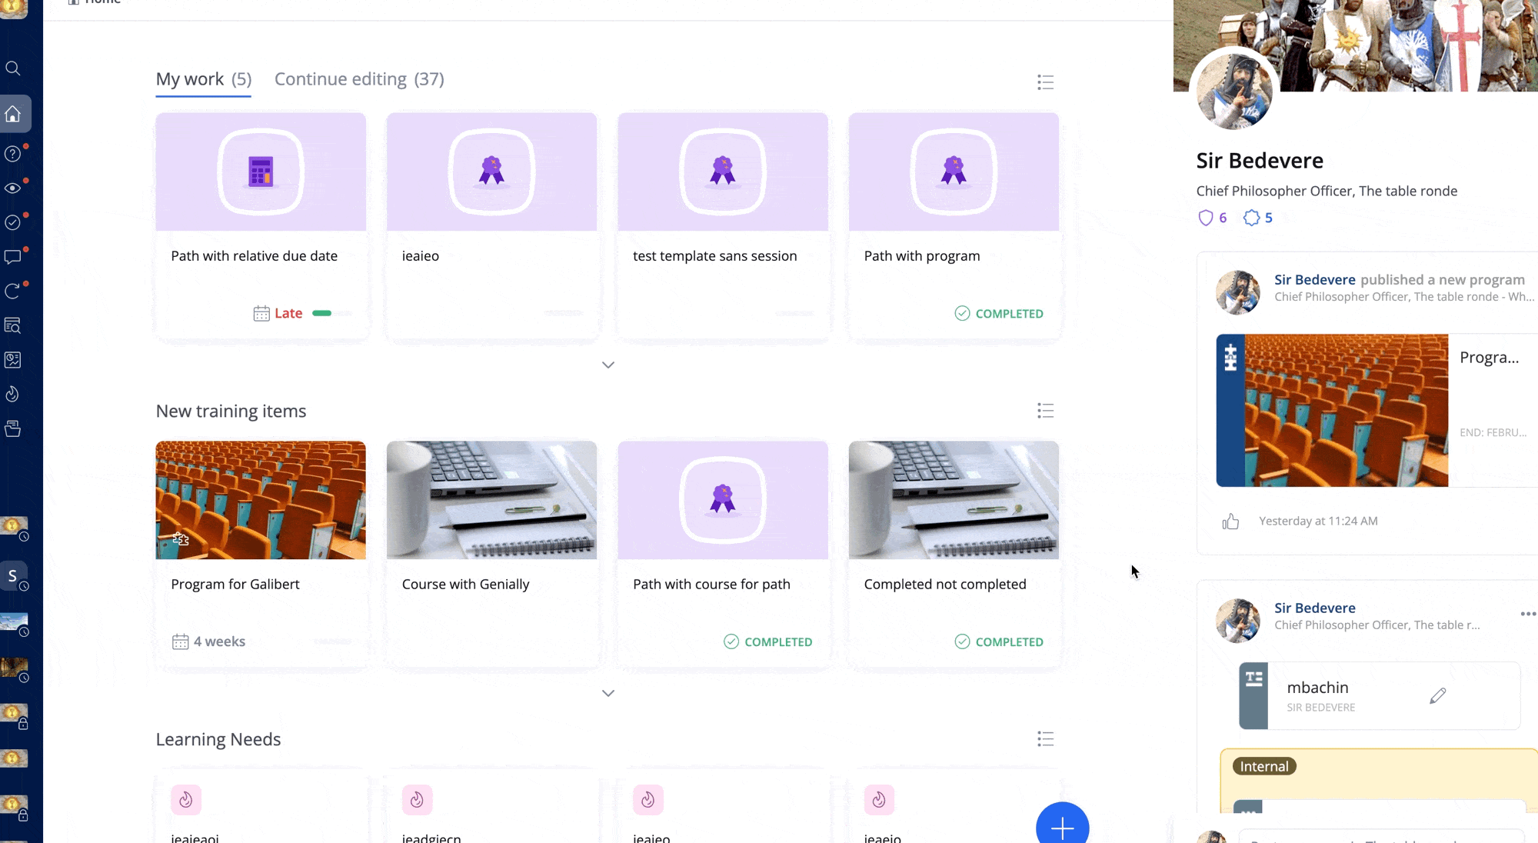
Task: Expand more New training items
Action: (608, 693)
